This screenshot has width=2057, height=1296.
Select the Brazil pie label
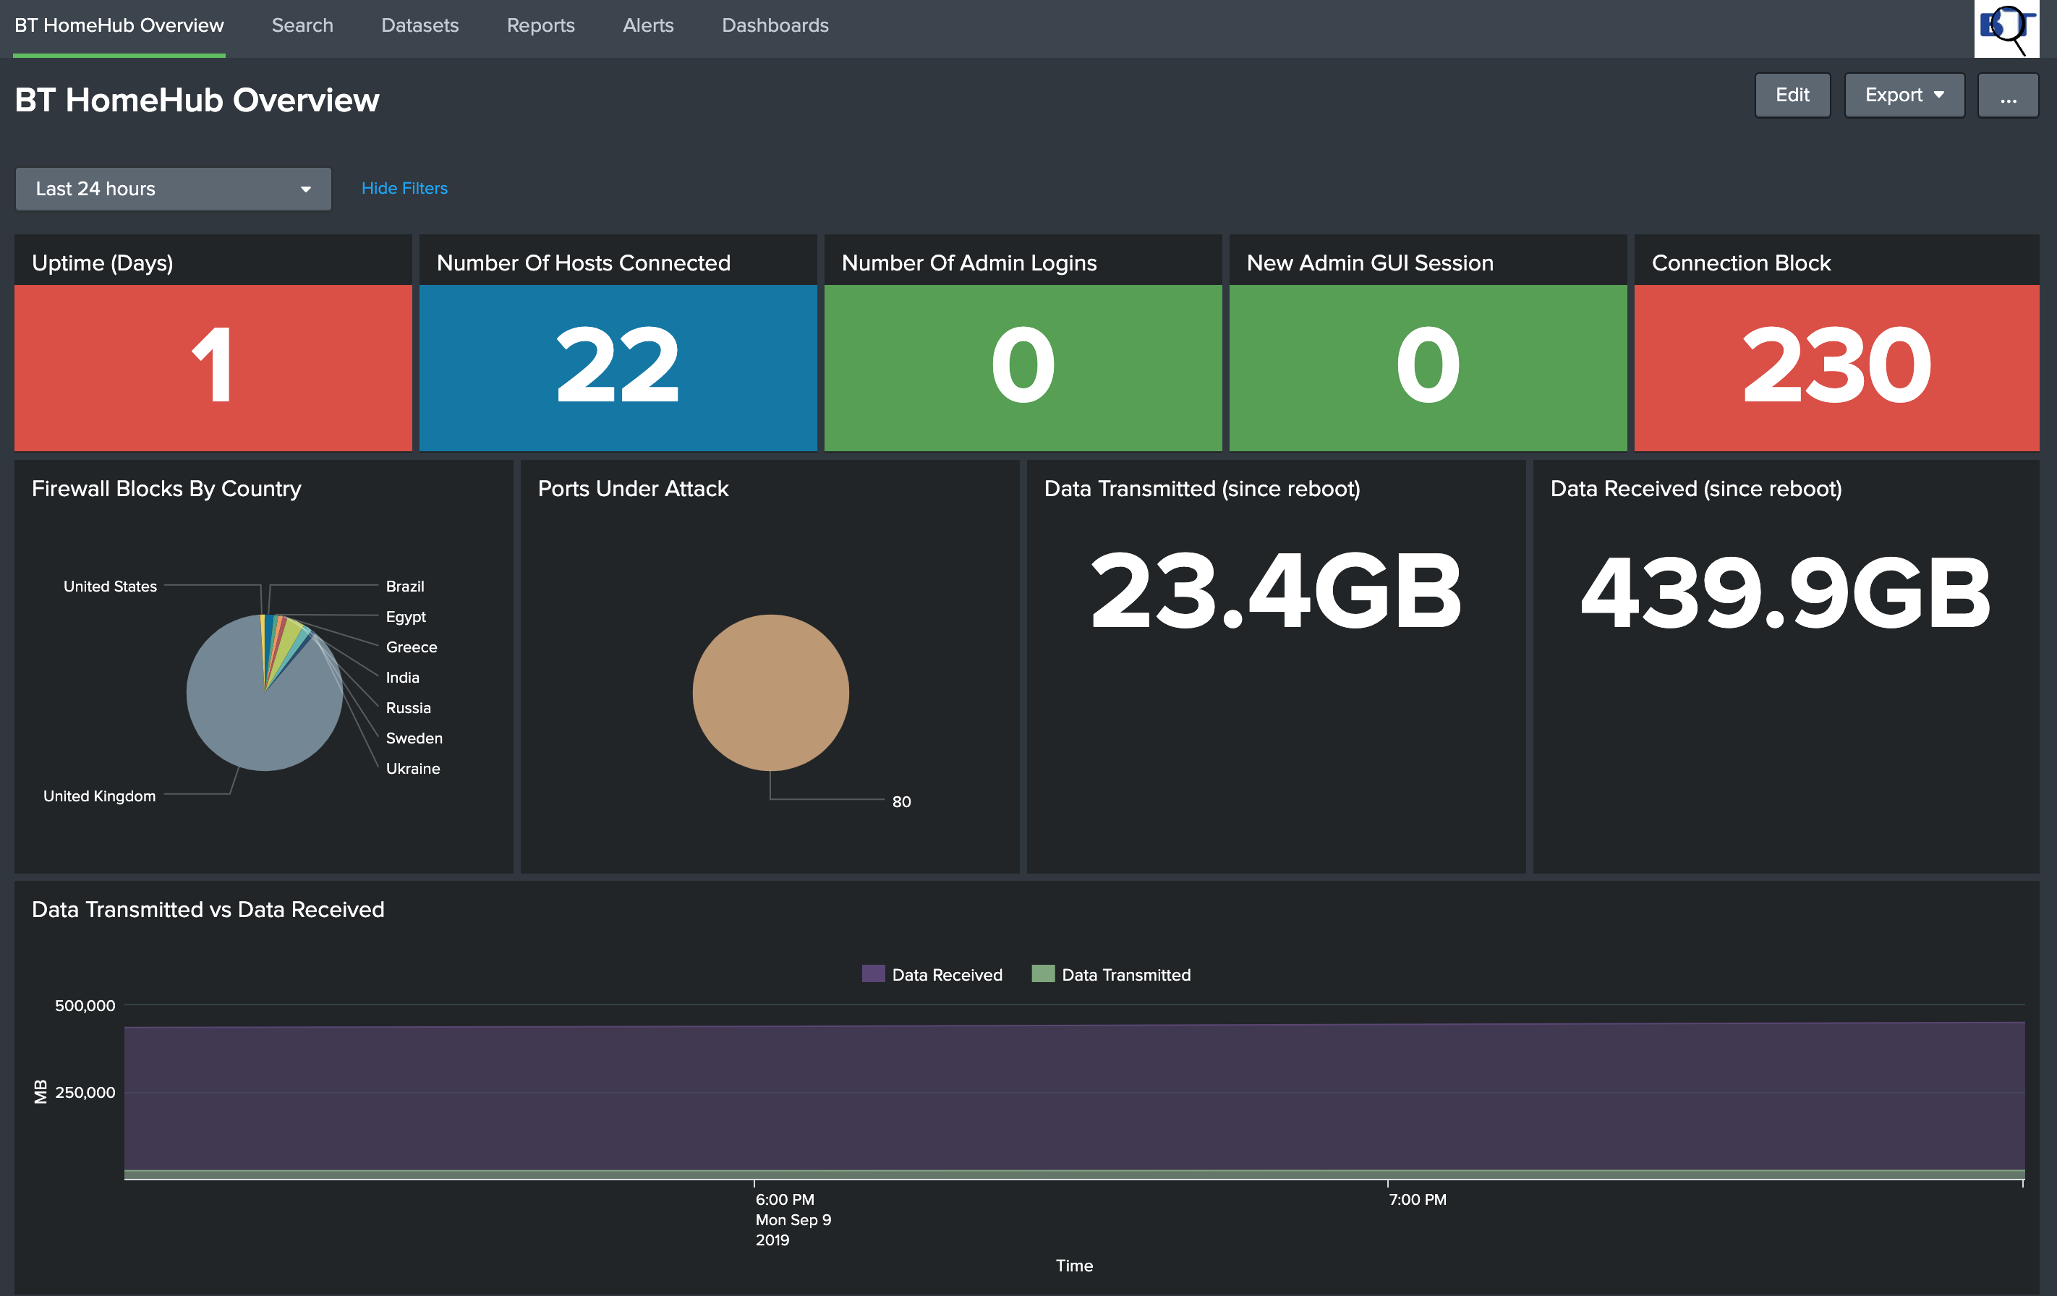405,586
